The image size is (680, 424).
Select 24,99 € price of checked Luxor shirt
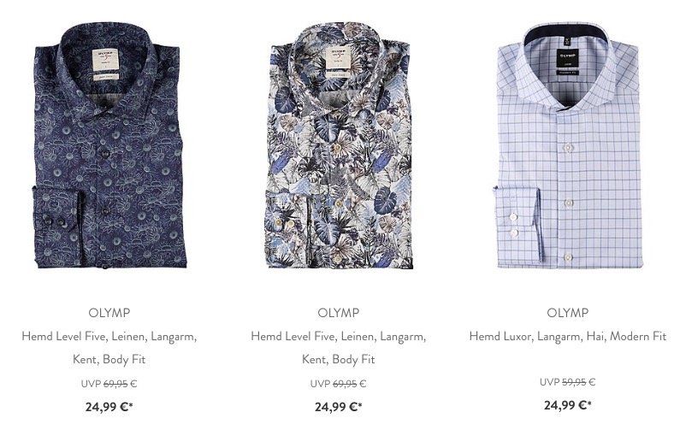568,405
